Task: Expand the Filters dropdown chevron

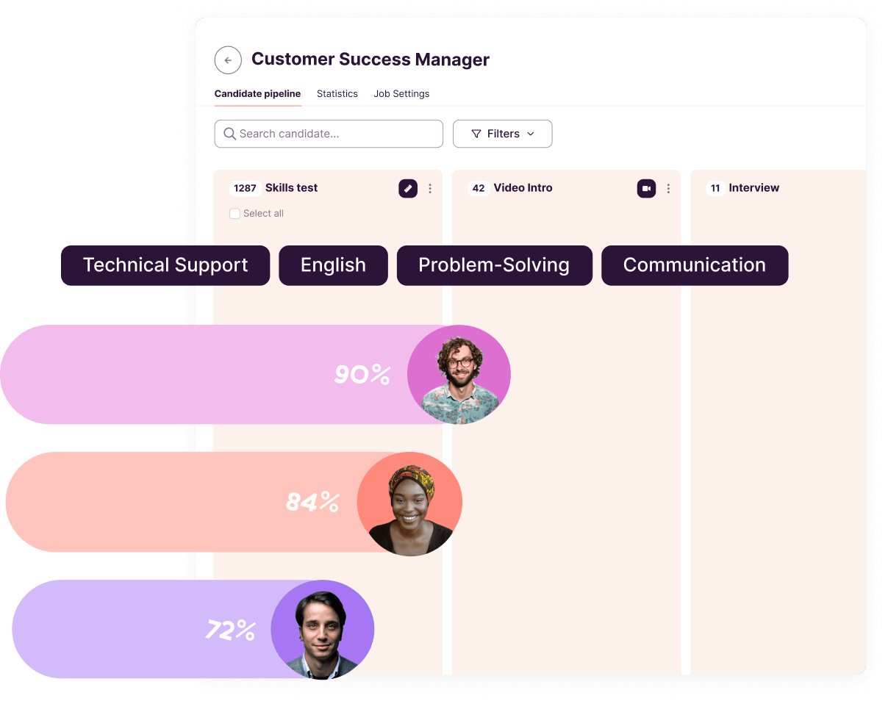Action: click(531, 134)
